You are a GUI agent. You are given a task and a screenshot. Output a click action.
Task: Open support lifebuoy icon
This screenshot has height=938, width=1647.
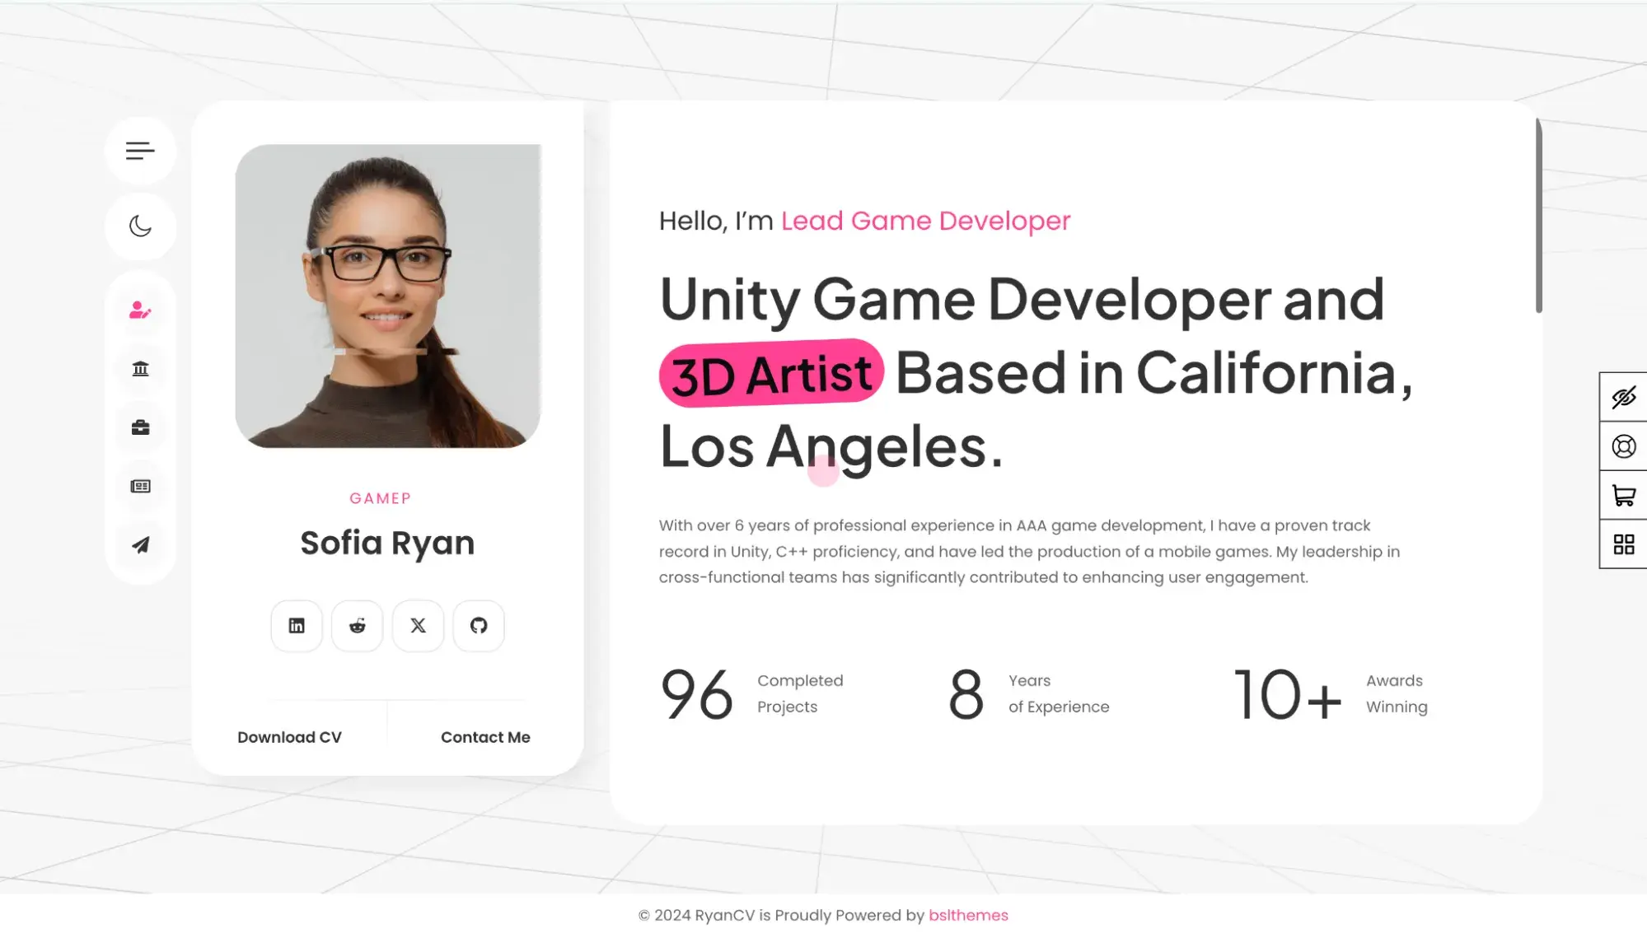click(x=1623, y=446)
